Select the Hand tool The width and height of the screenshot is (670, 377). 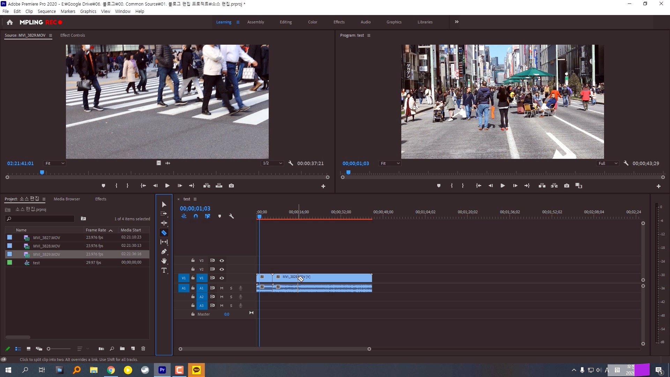pos(164,261)
